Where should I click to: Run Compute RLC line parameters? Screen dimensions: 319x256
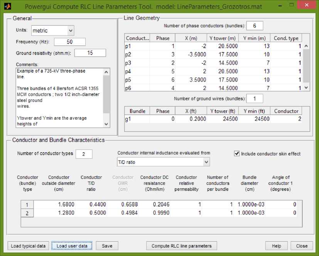181,246
